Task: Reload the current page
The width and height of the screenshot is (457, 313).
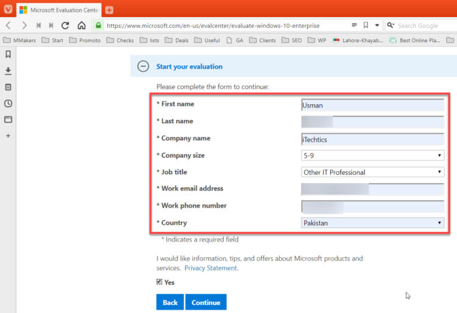Action: [65, 26]
